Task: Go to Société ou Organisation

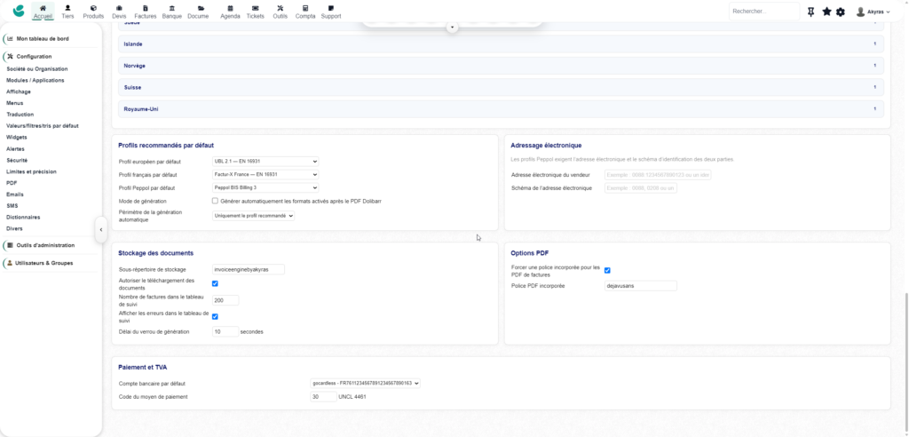Action: tap(37, 69)
